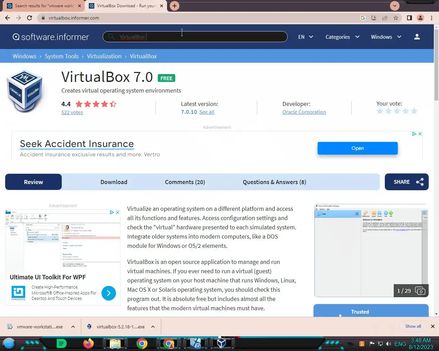Click the VirtualBox cube product icon
Image resolution: width=439 pixels, height=351 pixels.
pyautogui.click(x=24, y=90)
